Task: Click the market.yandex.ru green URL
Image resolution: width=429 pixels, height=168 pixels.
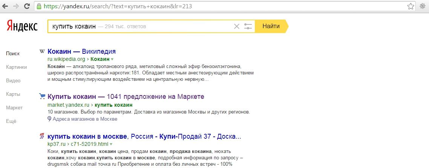Action: tap(69, 105)
